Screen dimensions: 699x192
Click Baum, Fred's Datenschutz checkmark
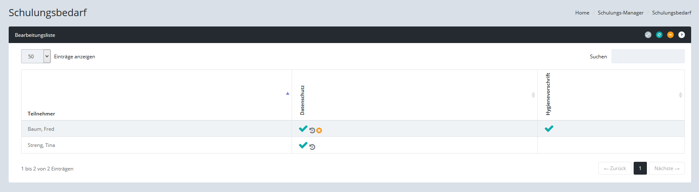(x=303, y=129)
